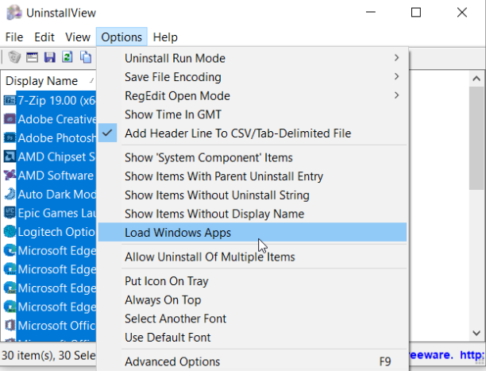This screenshot has height=371, width=486.
Task: Choose Use Default Font
Action: click(253, 338)
